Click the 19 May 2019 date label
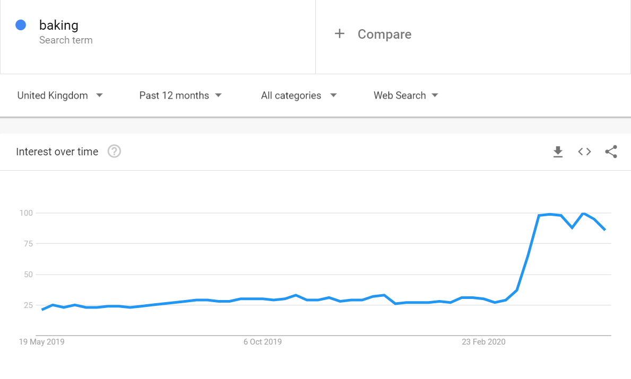Image resolution: width=631 pixels, height=379 pixels. click(x=41, y=342)
